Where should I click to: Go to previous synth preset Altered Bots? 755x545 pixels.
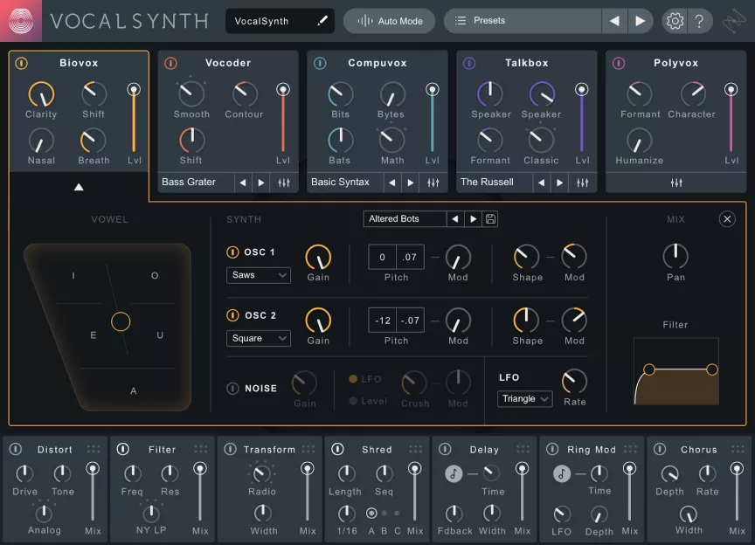tap(454, 219)
